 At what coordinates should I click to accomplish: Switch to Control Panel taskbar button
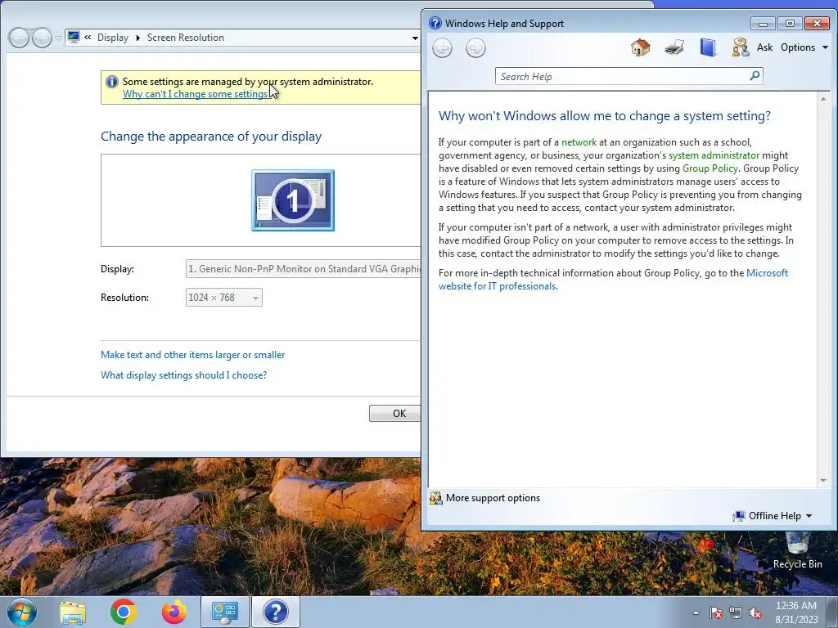click(x=225, y=612)
